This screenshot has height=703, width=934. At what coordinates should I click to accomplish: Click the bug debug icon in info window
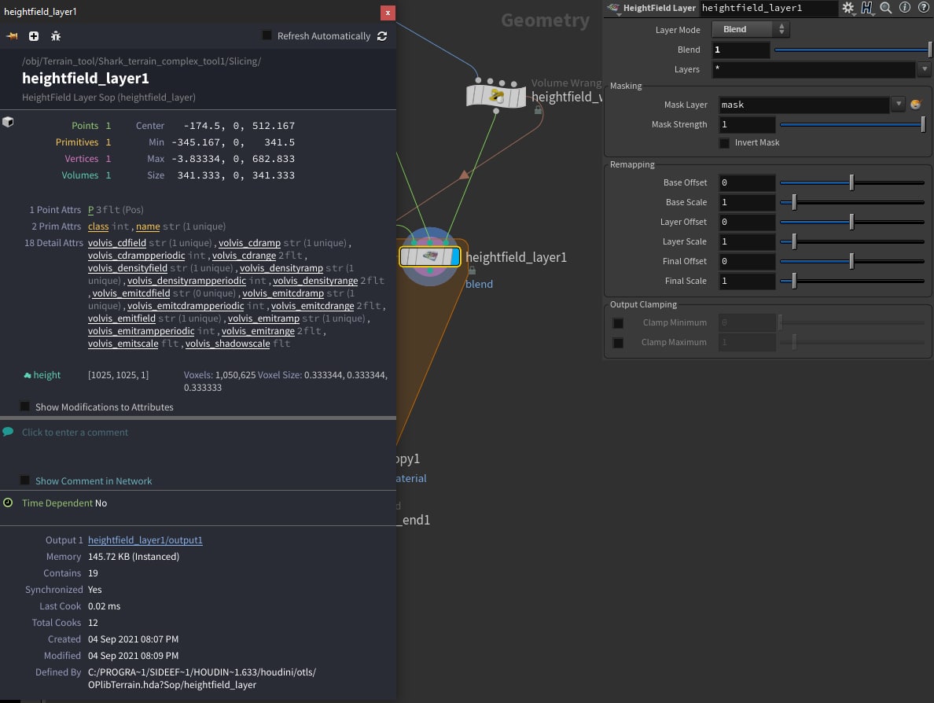56,36
